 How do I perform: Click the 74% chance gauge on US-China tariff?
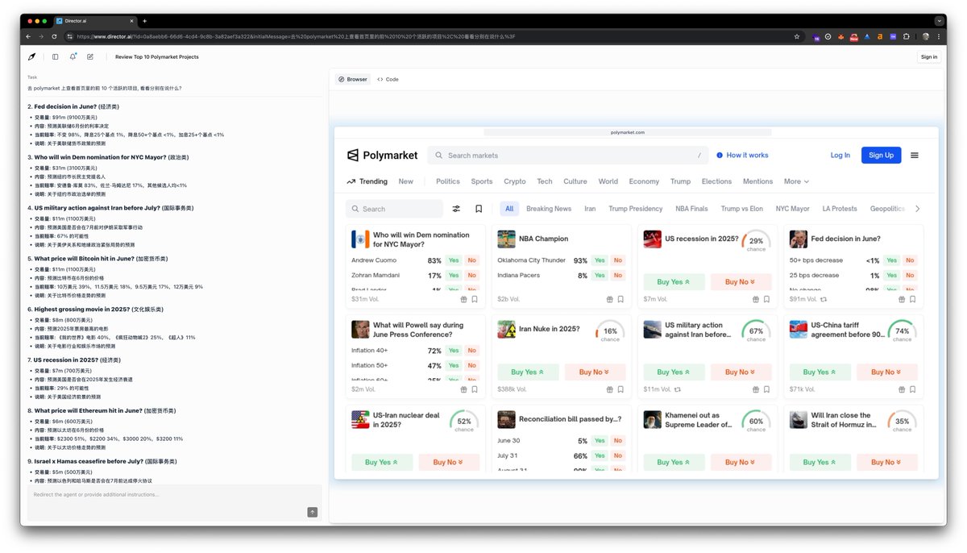coord(902,332)
